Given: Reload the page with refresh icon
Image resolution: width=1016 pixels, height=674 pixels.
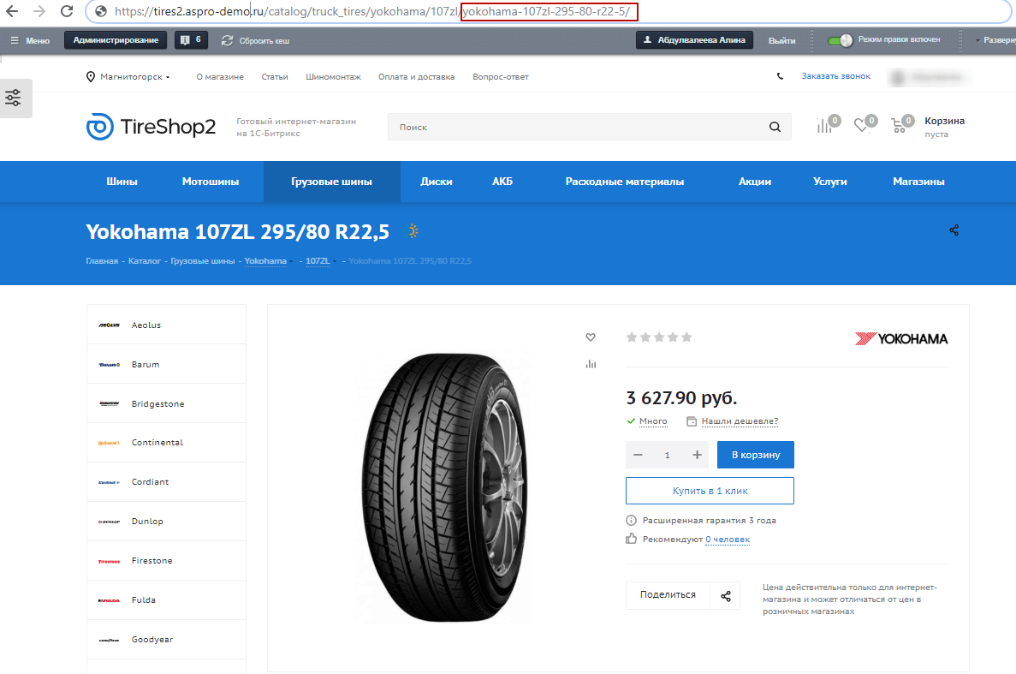Looking at the screenshot, I should coord(67,11).
